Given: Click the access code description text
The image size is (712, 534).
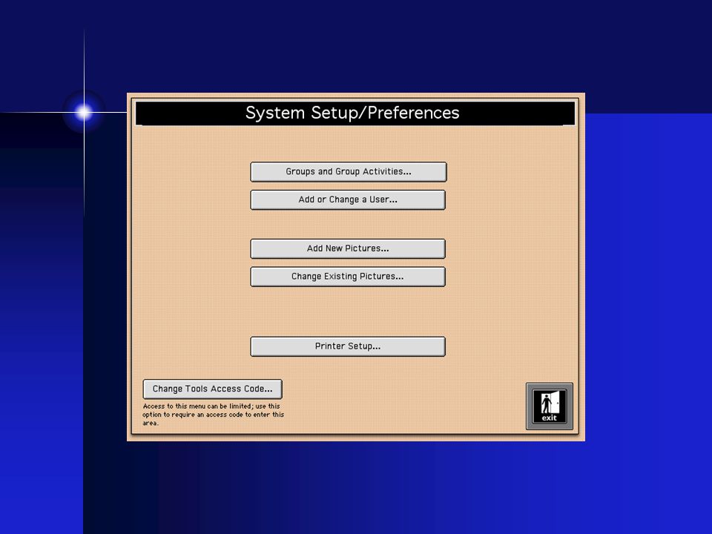Looking at the screenshot, I should click(214, 415).
